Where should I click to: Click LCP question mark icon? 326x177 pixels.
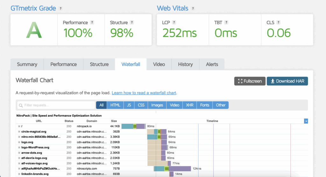pos(174,22)
